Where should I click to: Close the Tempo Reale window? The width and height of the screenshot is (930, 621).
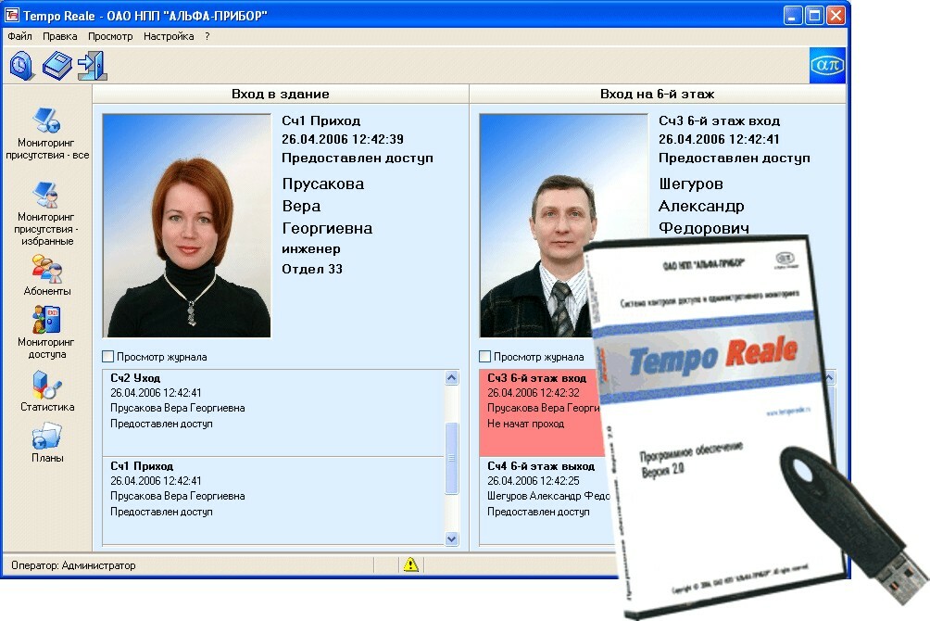(x=836, y=16)
